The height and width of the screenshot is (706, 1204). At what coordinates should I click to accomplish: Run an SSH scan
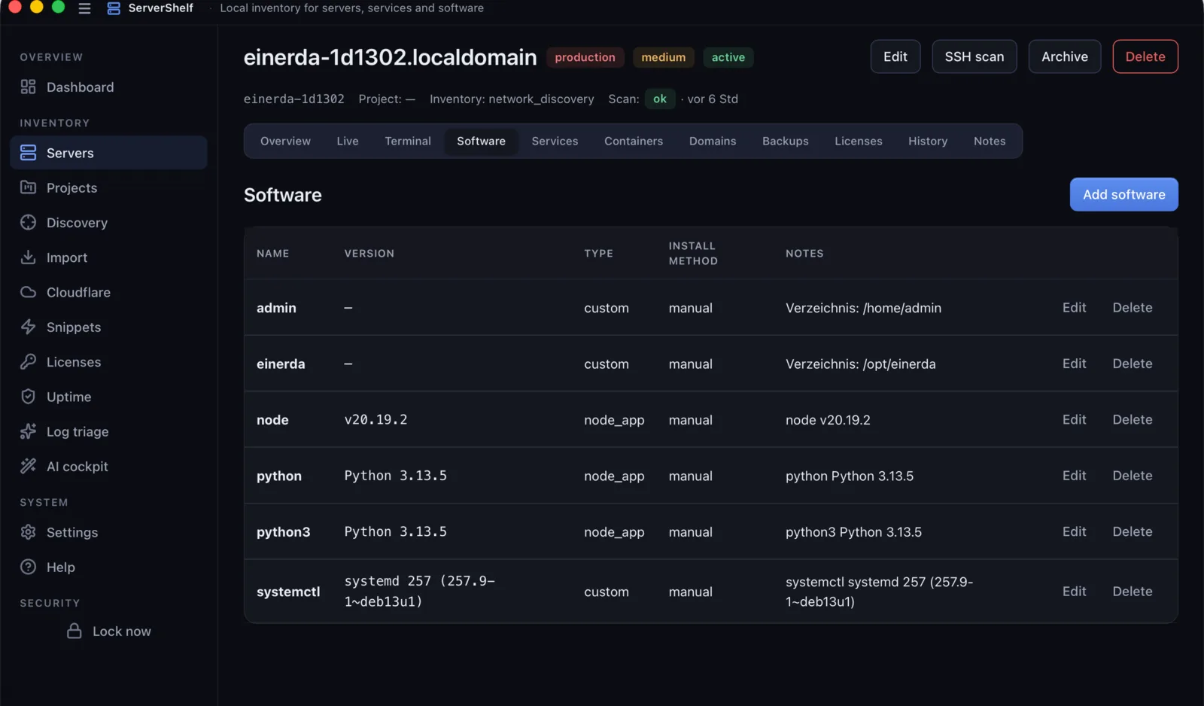pyautogui.click(x=974, y=56)
